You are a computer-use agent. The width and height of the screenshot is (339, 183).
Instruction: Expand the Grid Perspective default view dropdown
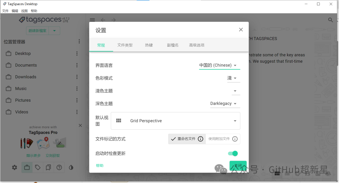click(175, 121)
